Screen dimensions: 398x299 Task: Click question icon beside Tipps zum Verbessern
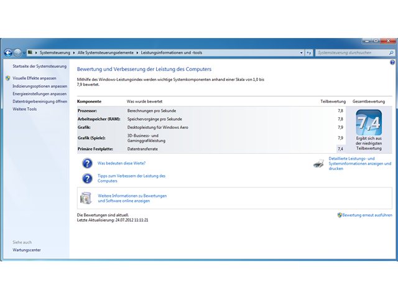[x=87, y=179]
